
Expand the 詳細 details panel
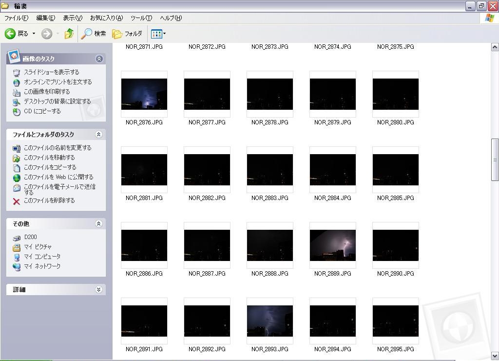click(x=98, y=289)
